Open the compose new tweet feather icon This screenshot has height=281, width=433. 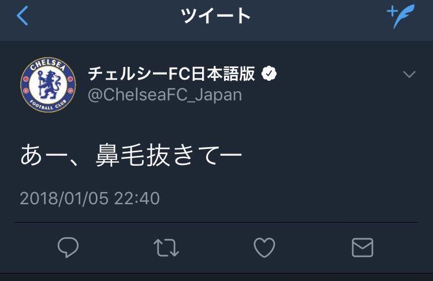click(401, 16)
